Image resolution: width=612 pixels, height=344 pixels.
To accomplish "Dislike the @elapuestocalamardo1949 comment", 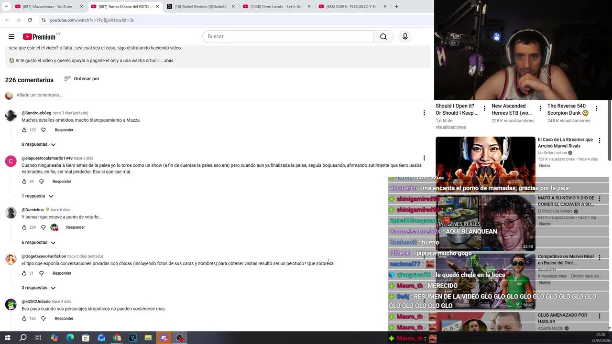I will (41, 182).
